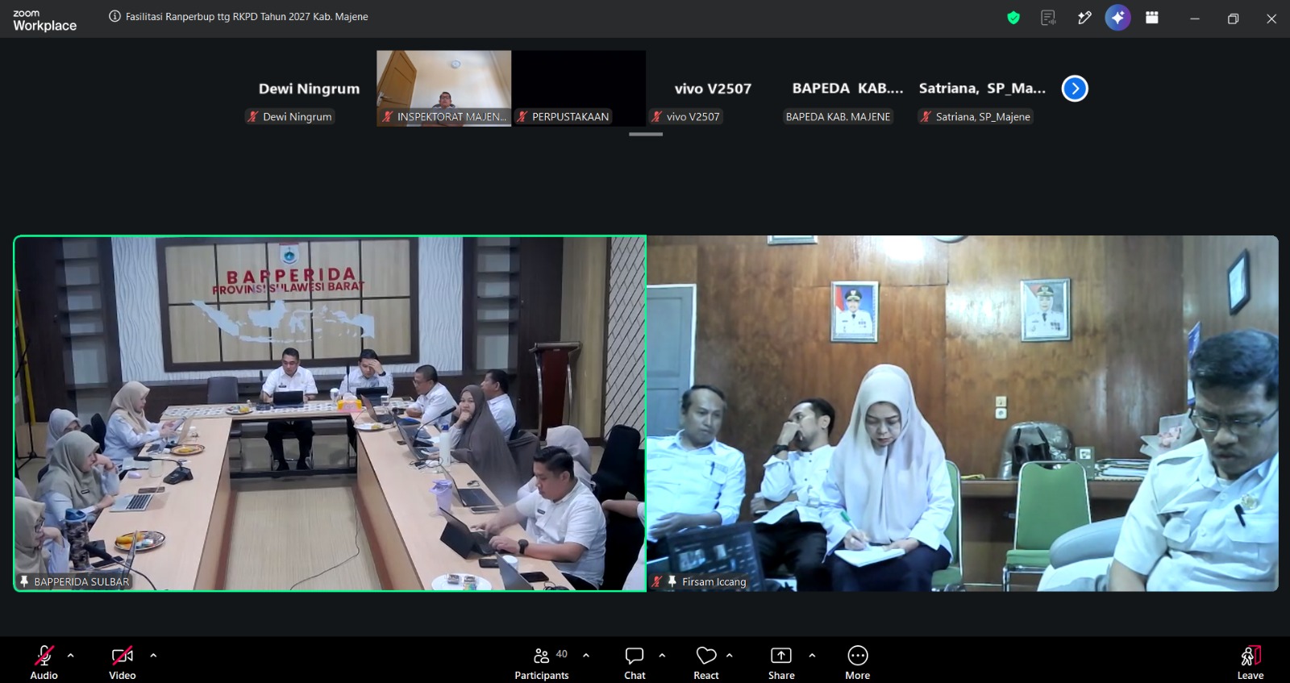Open meeting notes icon in title bar

[1048, 18]
